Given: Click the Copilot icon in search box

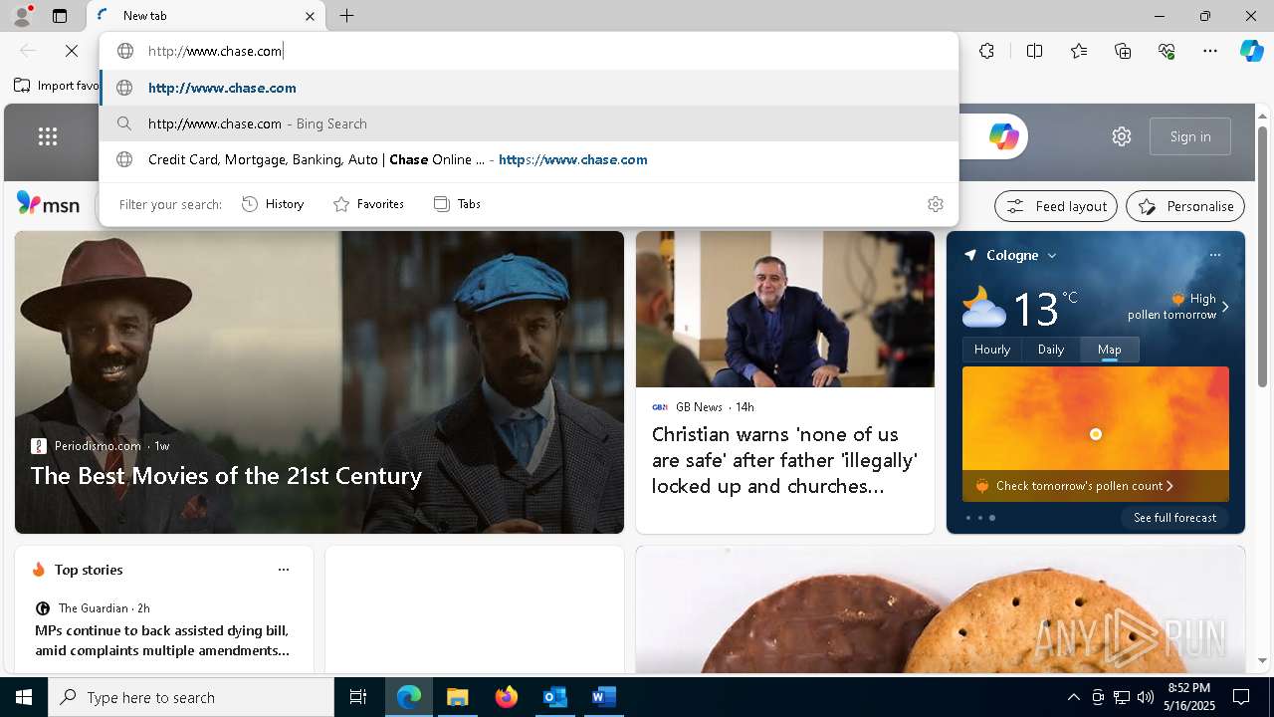Looking at the screenshot, I should tap(1003, 136).
